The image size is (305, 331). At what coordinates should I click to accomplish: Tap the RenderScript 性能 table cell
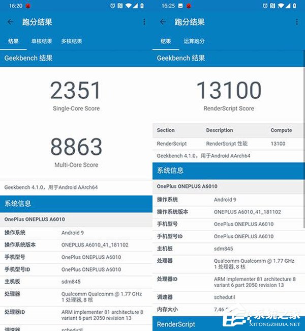(227, 144)
